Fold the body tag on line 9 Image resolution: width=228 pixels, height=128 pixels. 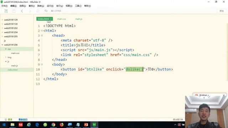[x=42, y=64]
